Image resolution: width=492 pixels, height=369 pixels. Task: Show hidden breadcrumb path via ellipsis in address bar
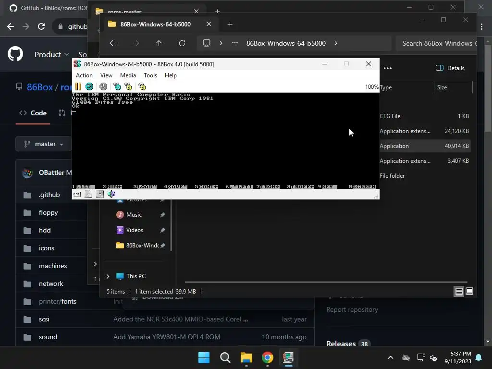point(234,43)
